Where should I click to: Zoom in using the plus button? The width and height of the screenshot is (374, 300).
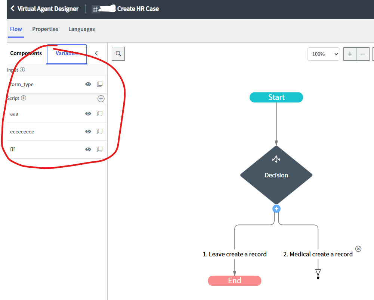[349, 54]
